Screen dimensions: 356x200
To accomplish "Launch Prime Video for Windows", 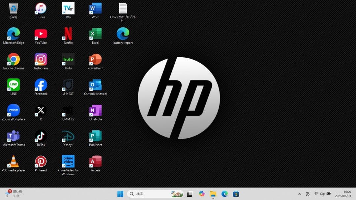I will coord(68,161).
